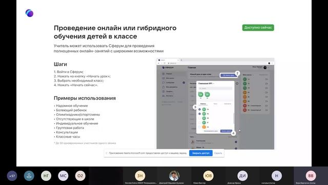Click the blue Начать сейчас button in popup

click(226, 131)
